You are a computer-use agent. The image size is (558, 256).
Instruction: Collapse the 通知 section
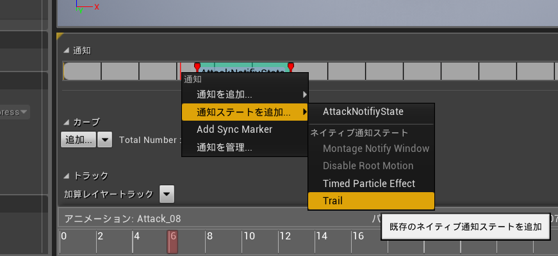[66, 50]
